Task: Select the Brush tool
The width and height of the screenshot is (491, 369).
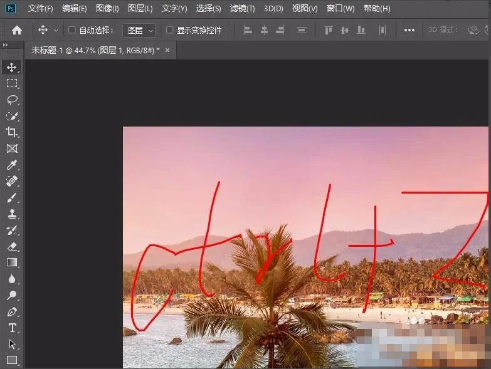Action: [12, 197]
